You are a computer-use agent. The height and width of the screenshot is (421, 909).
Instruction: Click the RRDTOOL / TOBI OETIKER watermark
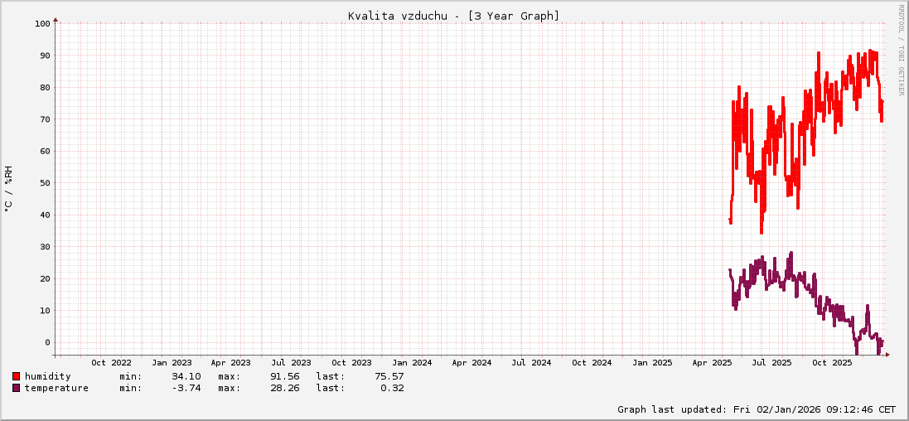click(901, 50)
